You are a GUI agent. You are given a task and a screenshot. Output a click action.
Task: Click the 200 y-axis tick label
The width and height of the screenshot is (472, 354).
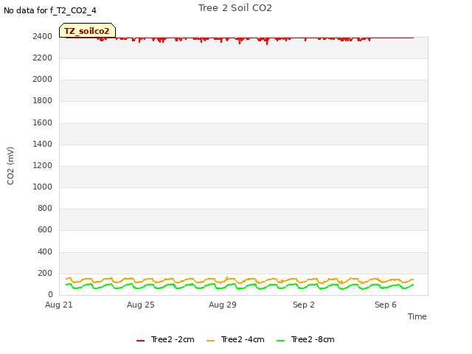tap(45, 273)
